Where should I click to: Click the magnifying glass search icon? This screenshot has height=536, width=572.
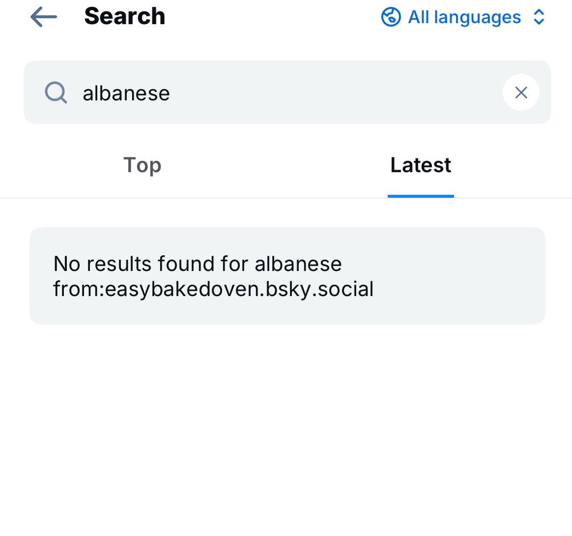(x=56, y=92)
